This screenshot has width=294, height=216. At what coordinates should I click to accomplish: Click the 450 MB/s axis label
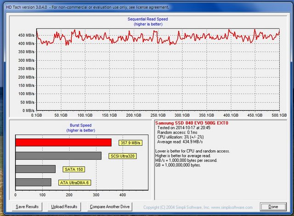26,35
